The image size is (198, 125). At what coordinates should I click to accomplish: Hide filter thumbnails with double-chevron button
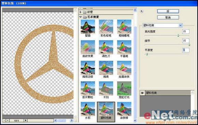point(141,11)
